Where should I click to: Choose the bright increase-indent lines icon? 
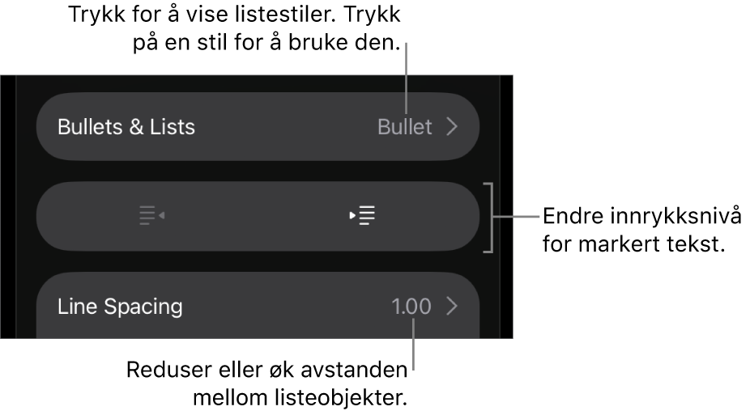click(367, 216)
